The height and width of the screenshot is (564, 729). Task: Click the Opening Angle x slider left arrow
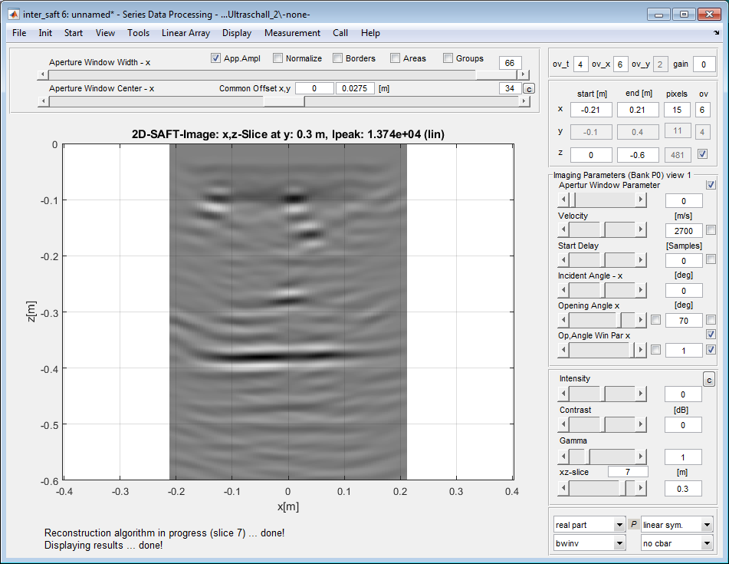click(x=563, y=320)
